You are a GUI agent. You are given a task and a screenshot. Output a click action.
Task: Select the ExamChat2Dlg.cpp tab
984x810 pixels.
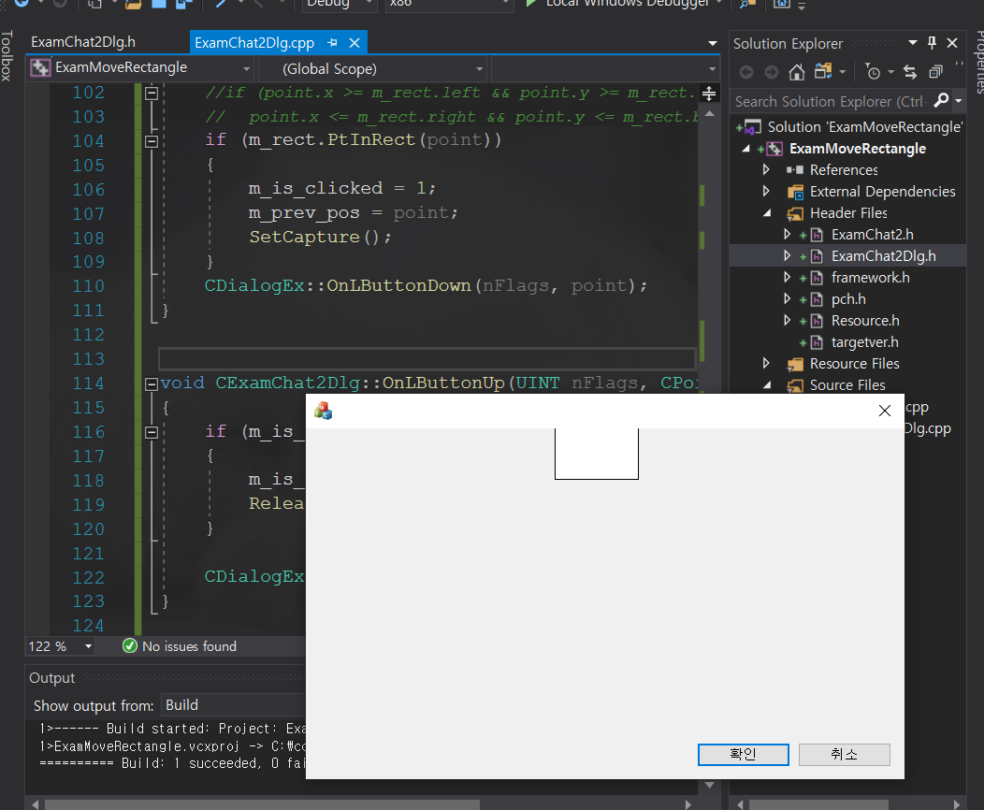[x=254, y=42]
